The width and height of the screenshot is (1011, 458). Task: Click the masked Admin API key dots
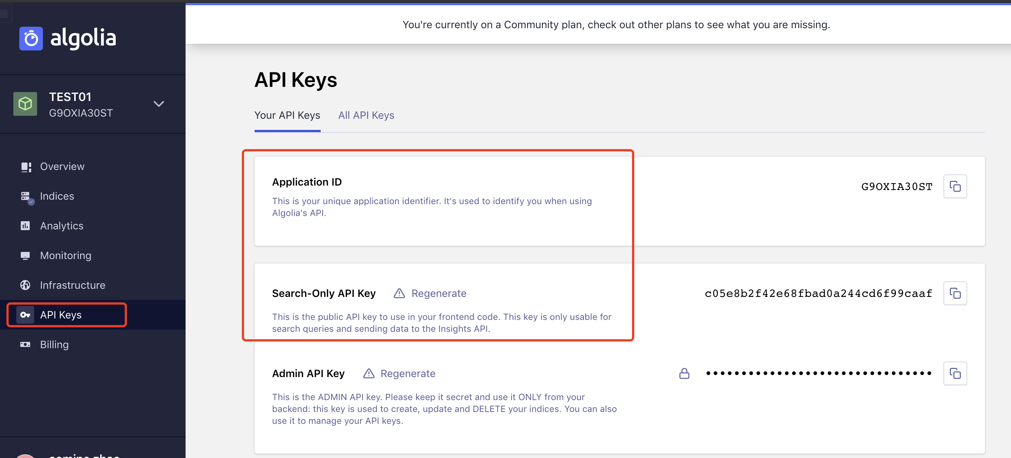[818, 373]
